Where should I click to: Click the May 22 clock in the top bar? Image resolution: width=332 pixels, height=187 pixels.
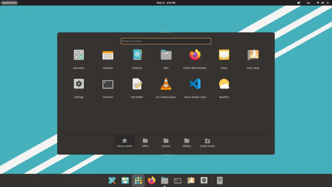click(166, 3)
